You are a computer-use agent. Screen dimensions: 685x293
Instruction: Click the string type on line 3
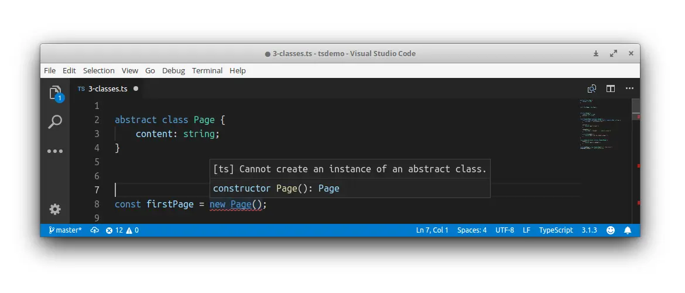pos(199,134)
